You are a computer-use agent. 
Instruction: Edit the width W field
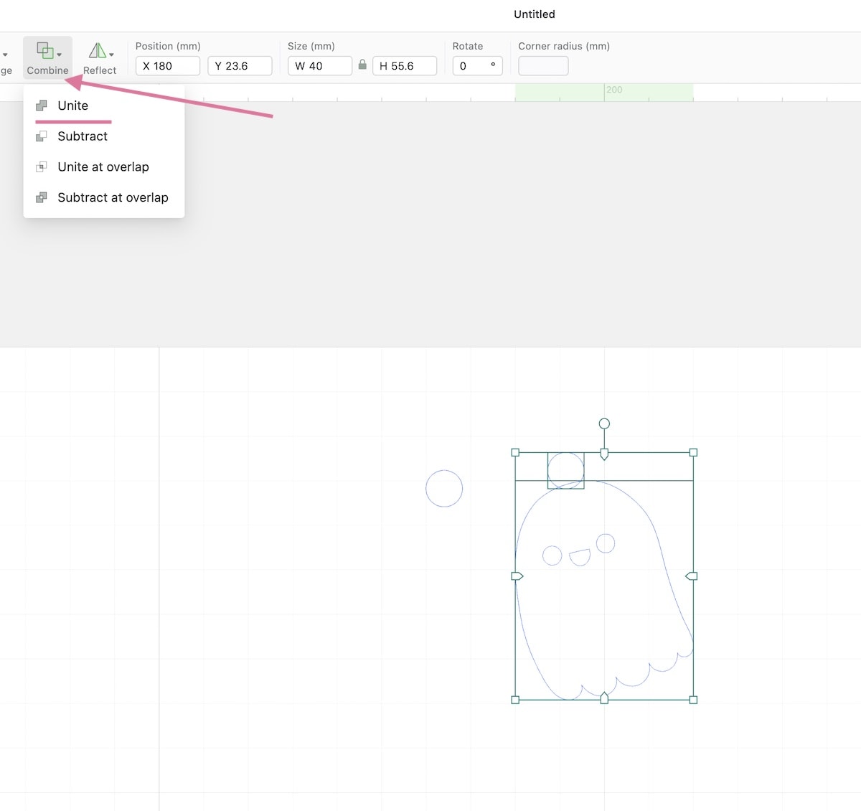pos(320,66)
